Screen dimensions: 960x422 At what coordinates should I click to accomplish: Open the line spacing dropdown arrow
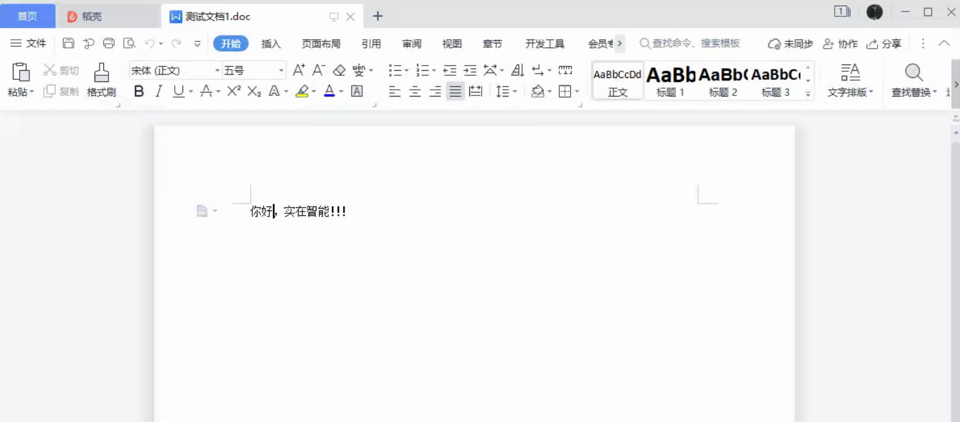[x=515, y=91]
